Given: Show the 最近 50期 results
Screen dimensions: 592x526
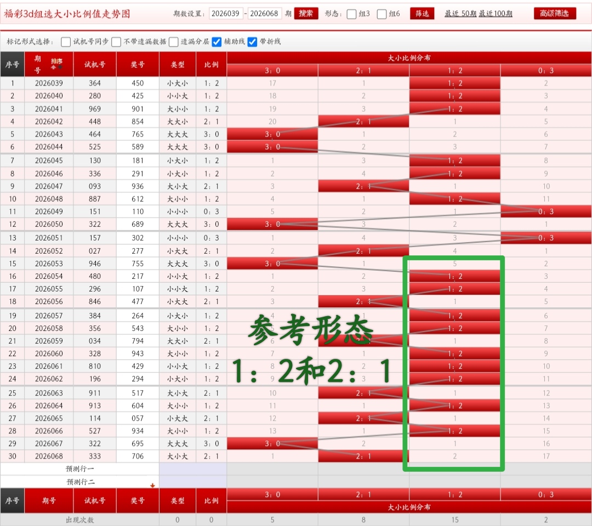Looking at the screenshot, I should tap(460, 14).
